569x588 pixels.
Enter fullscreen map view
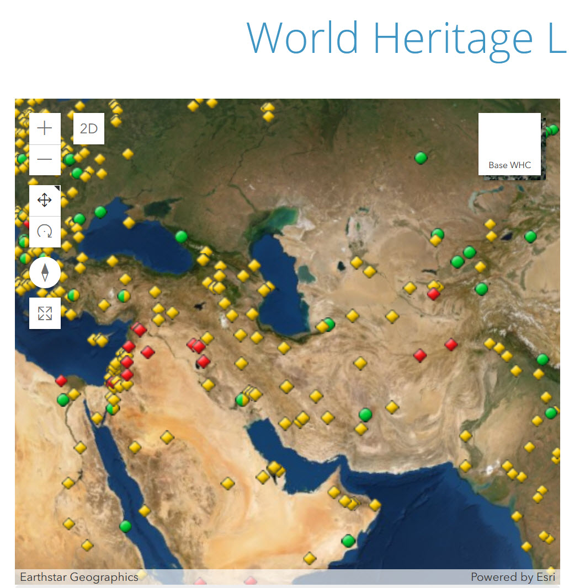[45, 314]
